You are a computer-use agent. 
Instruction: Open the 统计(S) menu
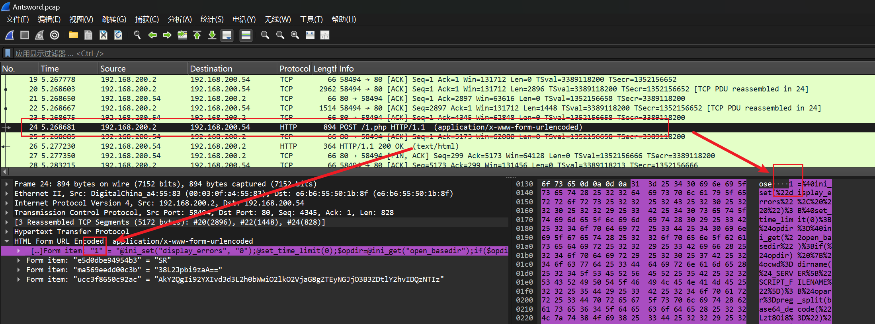[212, 19]
